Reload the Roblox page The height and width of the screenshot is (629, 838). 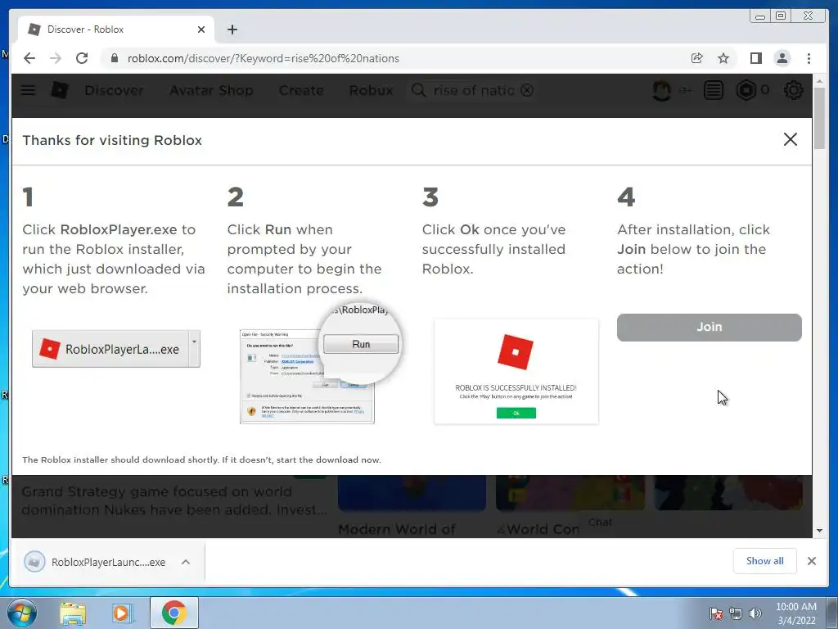click(82, 58)
